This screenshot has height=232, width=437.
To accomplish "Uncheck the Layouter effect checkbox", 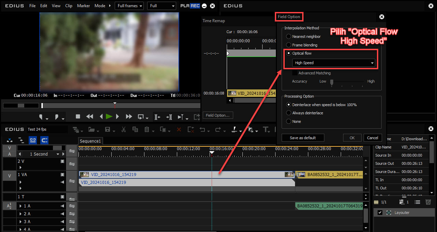I will point(380,213).
